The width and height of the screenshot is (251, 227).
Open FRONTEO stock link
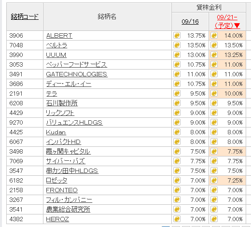pos(62,190)
